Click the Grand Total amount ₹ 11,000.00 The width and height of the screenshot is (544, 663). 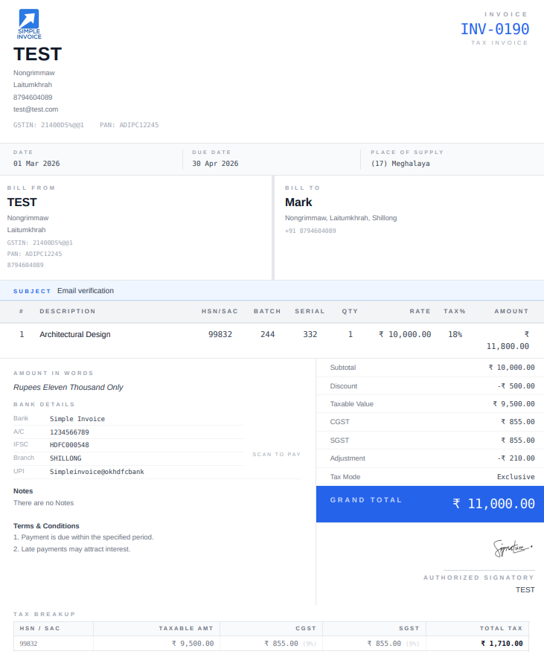point(493,504)
